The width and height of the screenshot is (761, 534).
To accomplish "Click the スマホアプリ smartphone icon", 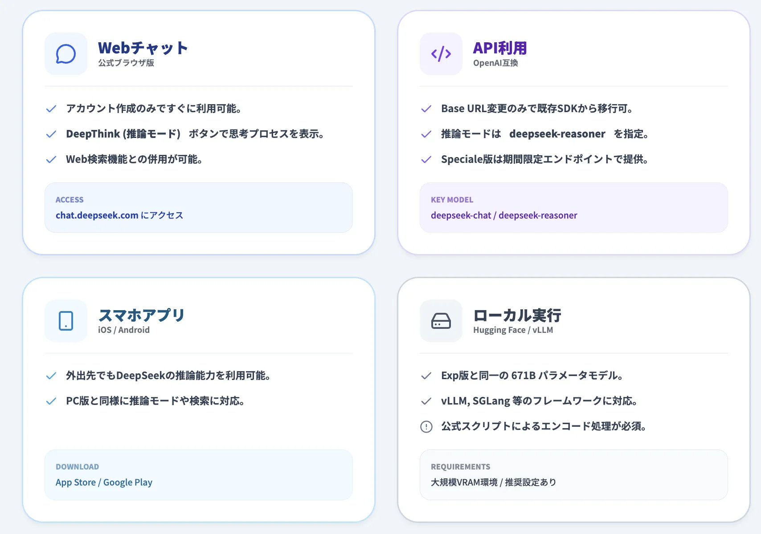I will coord(65,321).
